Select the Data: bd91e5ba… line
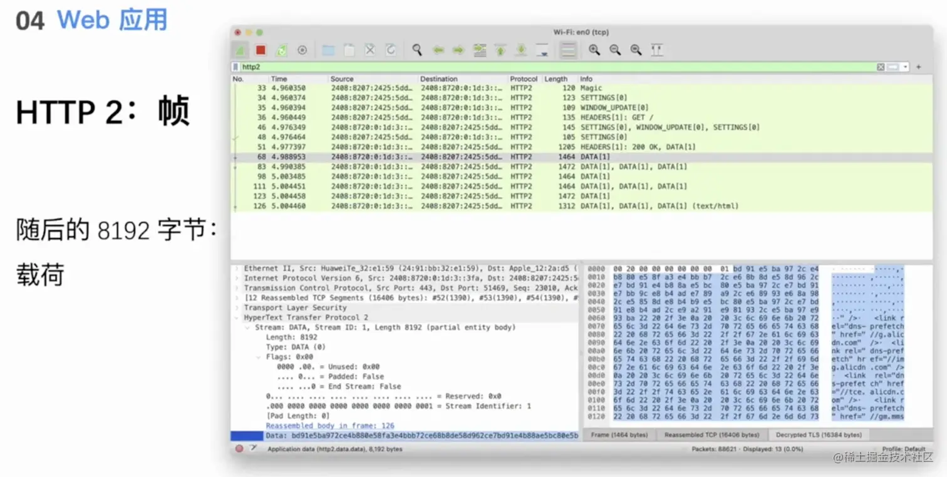The height and width of the screenshot is (477, 947). tap(405, 435)
